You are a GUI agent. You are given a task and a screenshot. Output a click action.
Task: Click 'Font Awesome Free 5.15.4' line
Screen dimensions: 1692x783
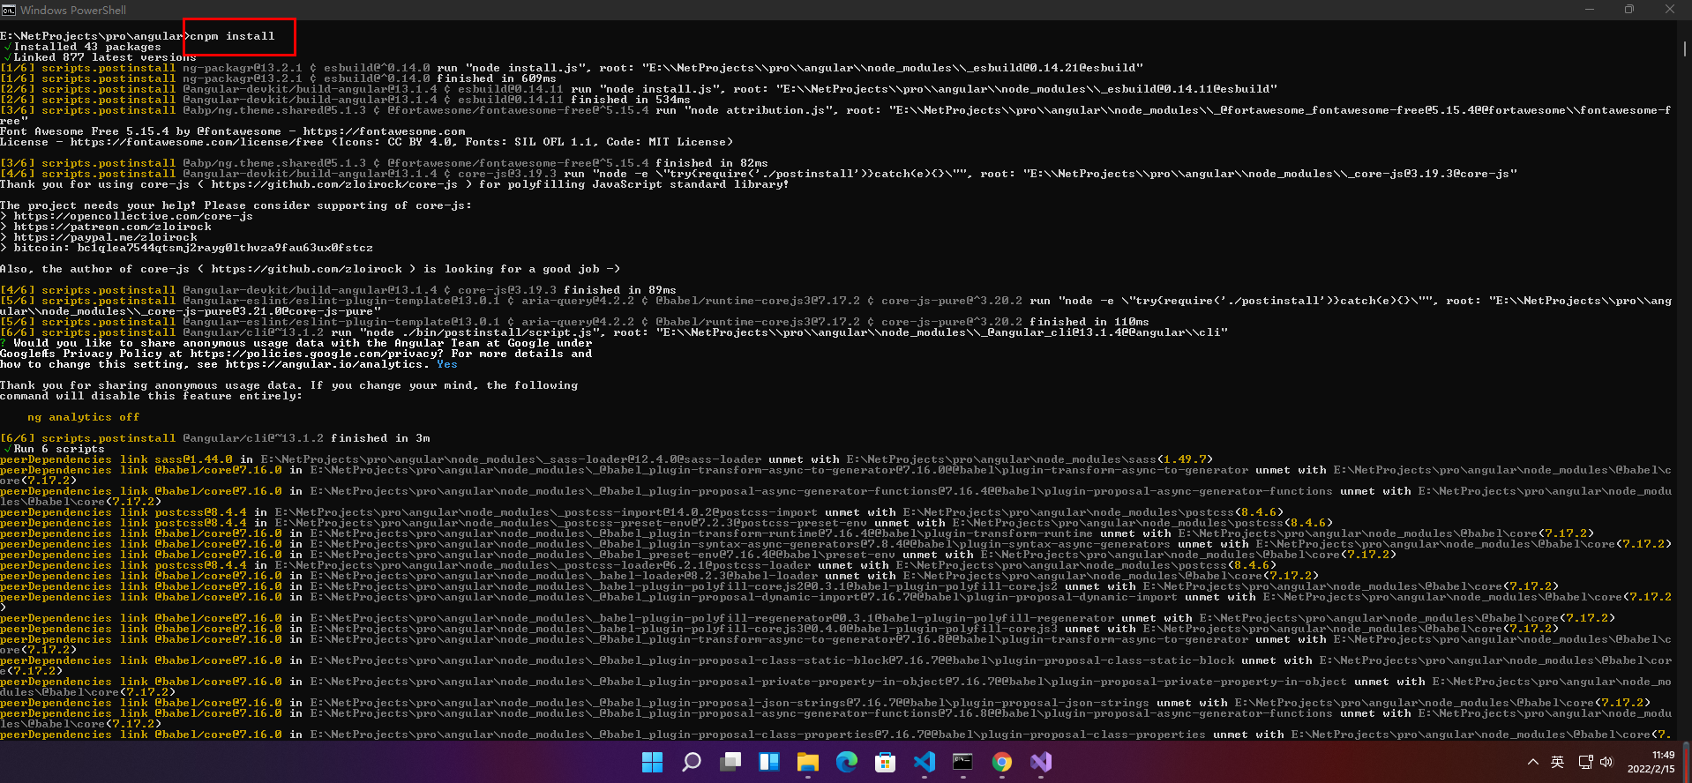click(233, 131)
